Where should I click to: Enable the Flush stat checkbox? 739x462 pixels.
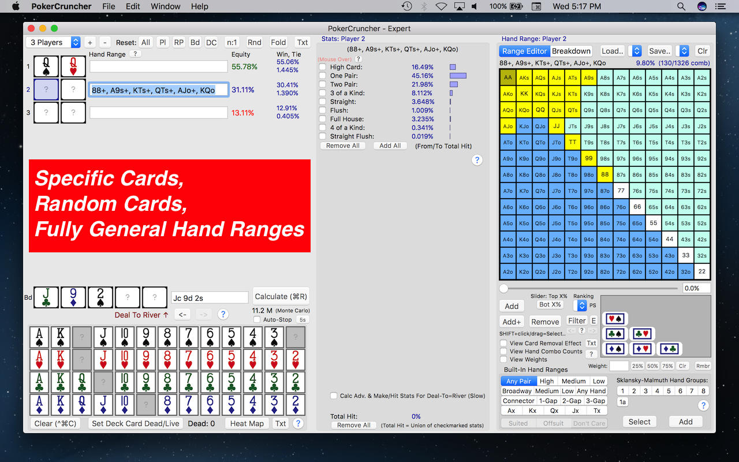323,110
